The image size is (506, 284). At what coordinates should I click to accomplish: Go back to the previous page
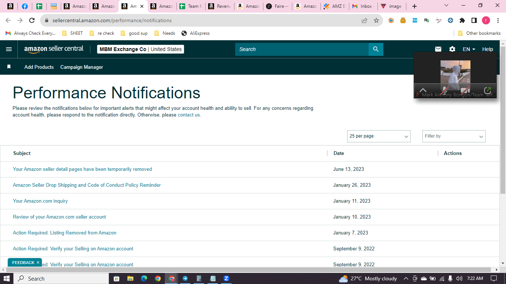(8, 21)
